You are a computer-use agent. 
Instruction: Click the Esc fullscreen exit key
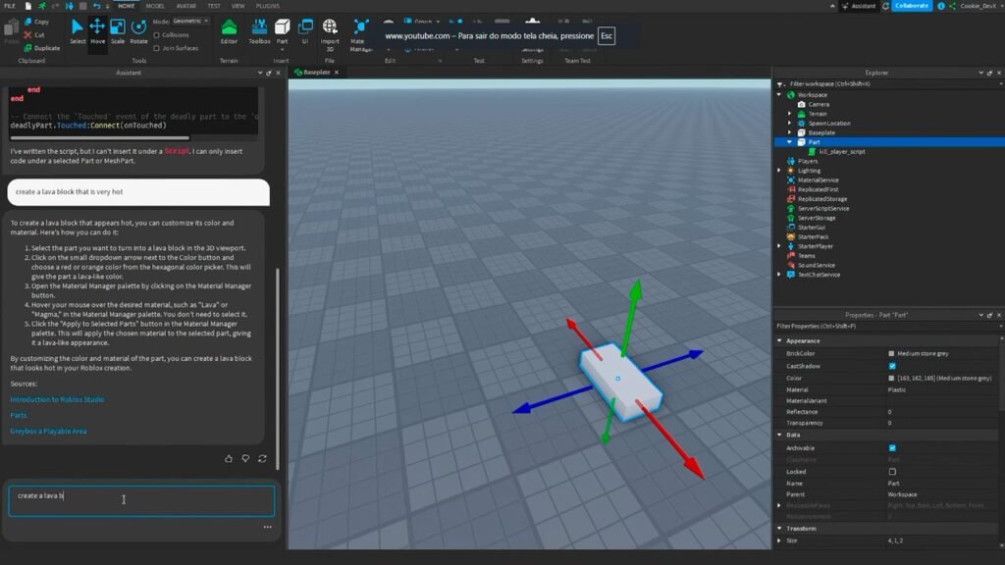click(607, 36)
